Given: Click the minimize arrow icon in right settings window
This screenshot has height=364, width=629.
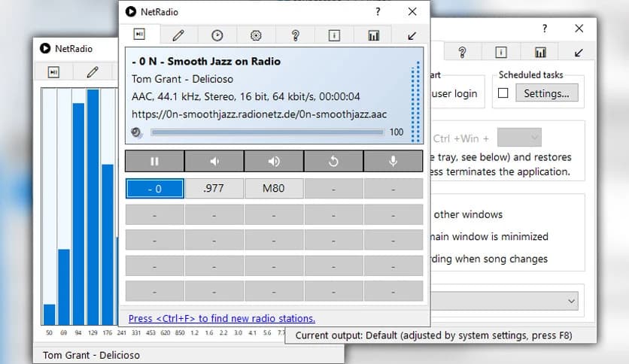Looking at the screenshot, I should (x=579, y=53).
